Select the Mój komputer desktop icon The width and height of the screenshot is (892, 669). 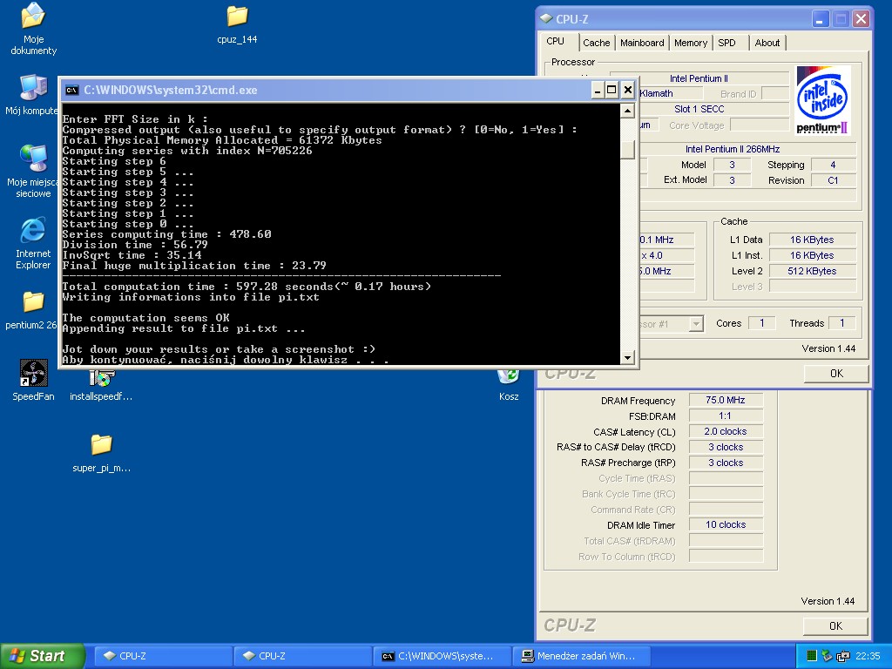click(x=33, y=88)
